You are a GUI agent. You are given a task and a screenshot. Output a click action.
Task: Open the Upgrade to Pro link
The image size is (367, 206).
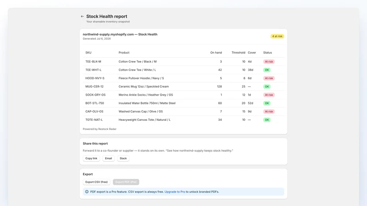click(x=175, y=192)
